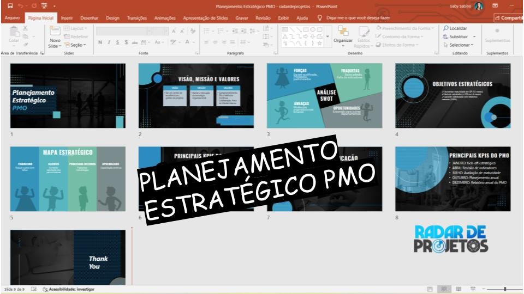The width and height of the screenshot is (524, 294).
Task: Switch to Normal view in status bar
Action: pyautogui.click(x=430, y=289)
